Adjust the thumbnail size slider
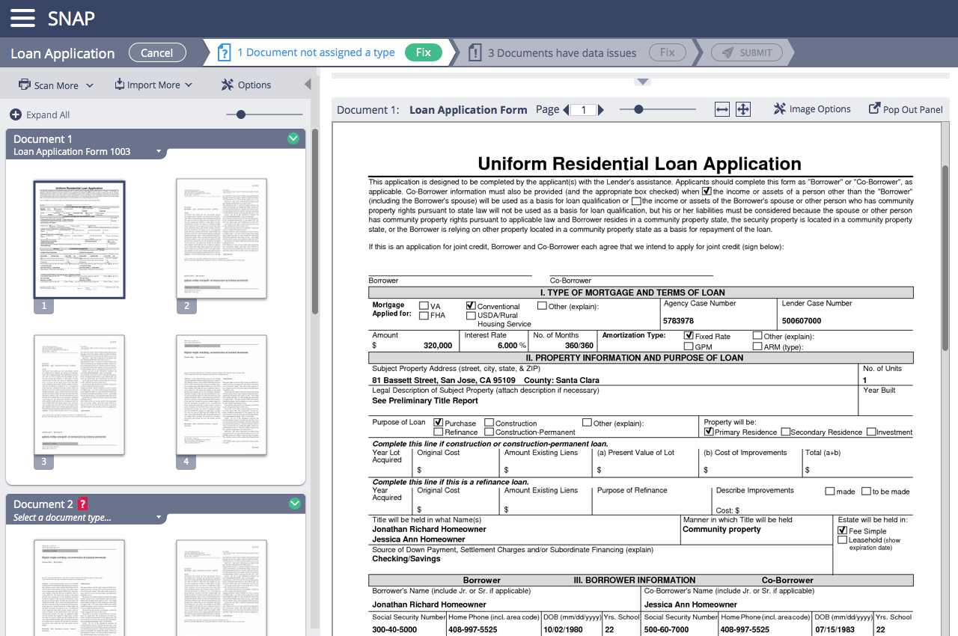 [240, 114]
